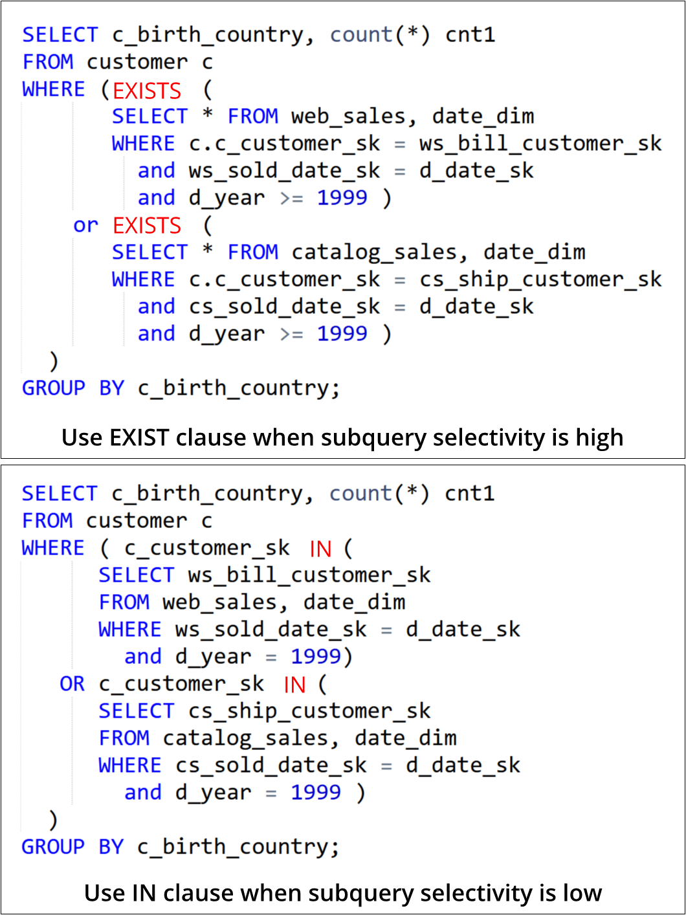Click the "SELECT ws_bill_customer_sk" line in bottom query
Image resolution: width=686 pixels, height=915 pixels.
coord(264,575)
